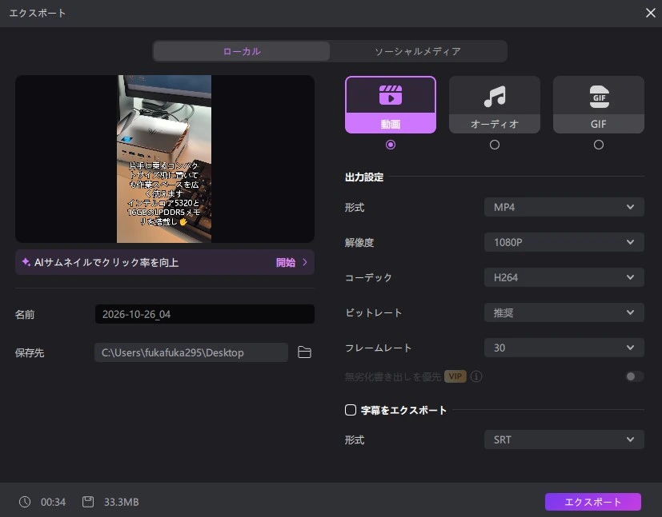Close the エクスポート dialog

tap(650, 13)
